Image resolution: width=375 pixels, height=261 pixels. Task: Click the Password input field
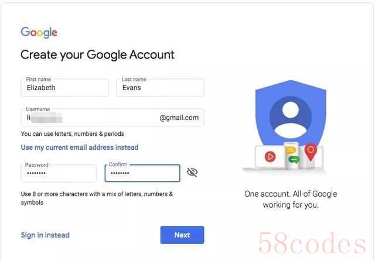59,173
